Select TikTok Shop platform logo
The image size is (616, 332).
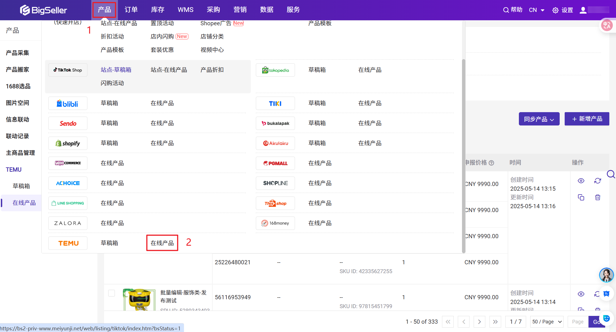pyautogui.click(x=68, y=70)
